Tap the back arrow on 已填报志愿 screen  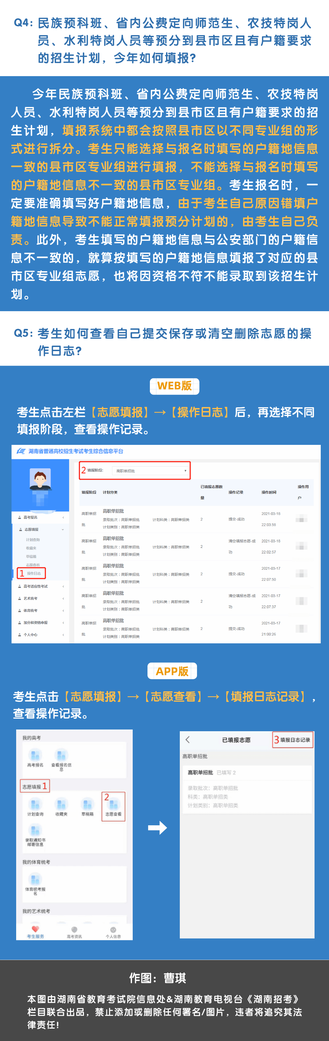tap(187, 739)
